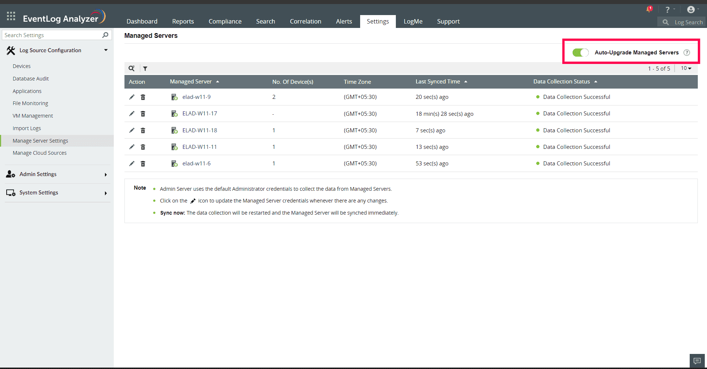707x369 pixels.
Task: Open the rows-per-page dropdown showing 10
Action: coord(686,68)
